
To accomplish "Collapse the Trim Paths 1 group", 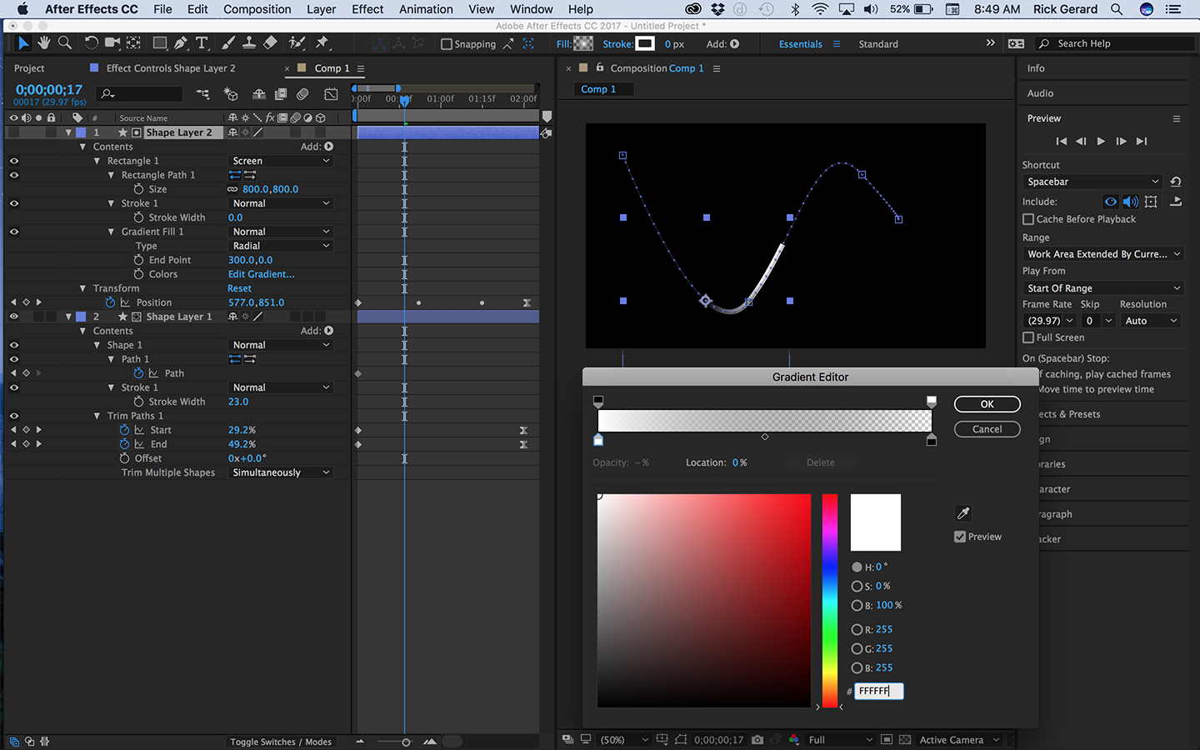I will point(97,416).
